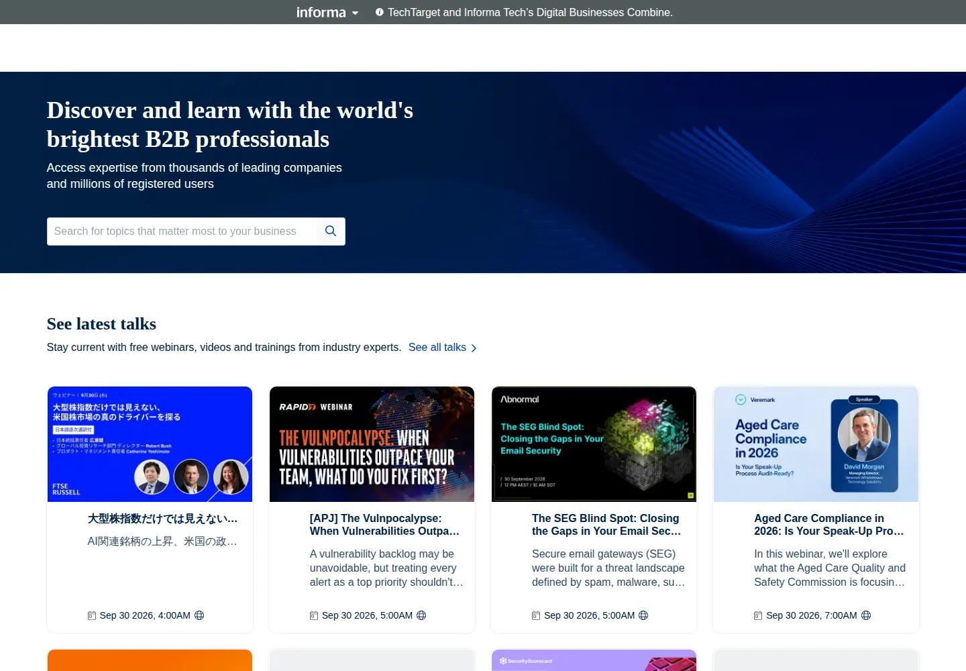Open the informa dropdown in top bar
Screen dimensions: 966x671
[327, 12]
